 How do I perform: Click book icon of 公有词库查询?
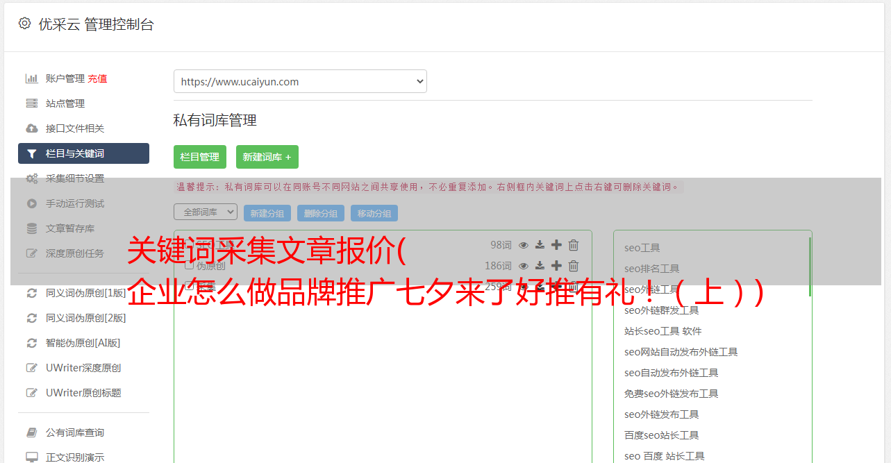(31, 432)
